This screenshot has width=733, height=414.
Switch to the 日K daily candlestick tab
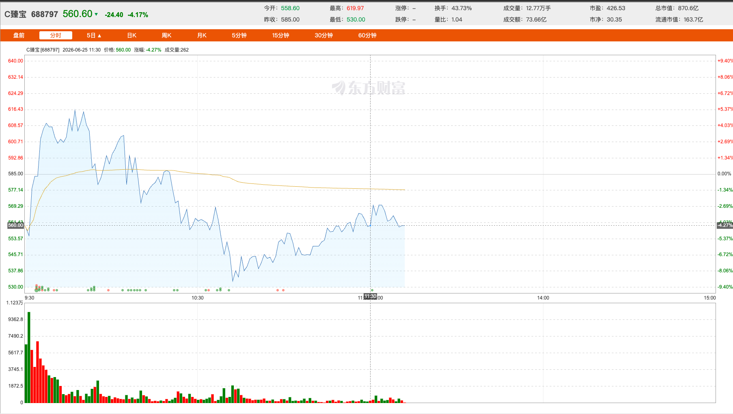click(x=132, y=35)
